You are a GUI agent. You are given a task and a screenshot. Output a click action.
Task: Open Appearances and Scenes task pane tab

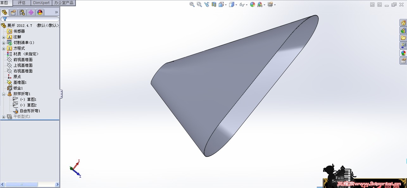click(x=403, y=53)
